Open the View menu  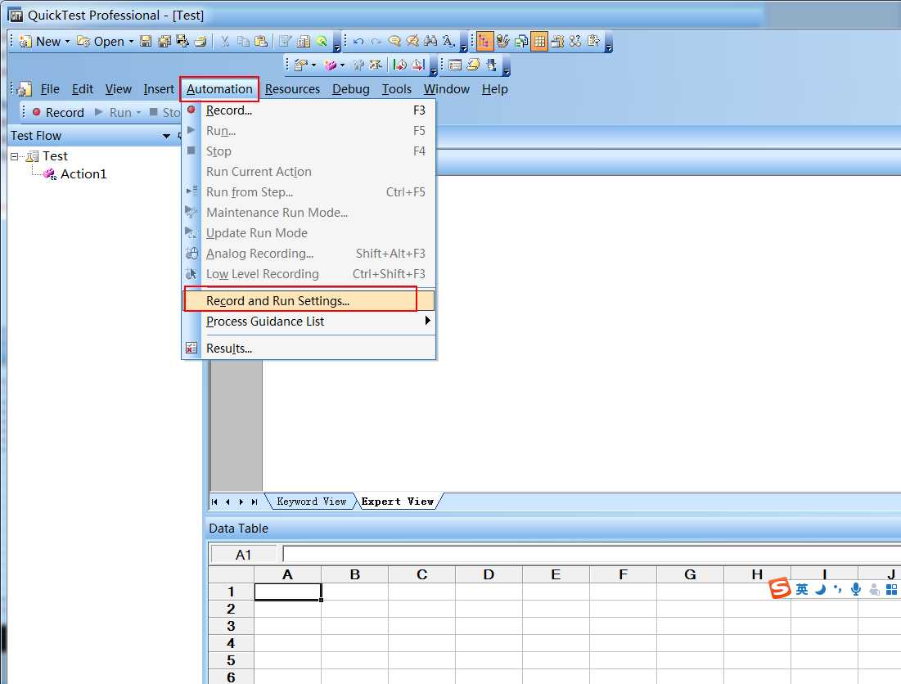119,89
